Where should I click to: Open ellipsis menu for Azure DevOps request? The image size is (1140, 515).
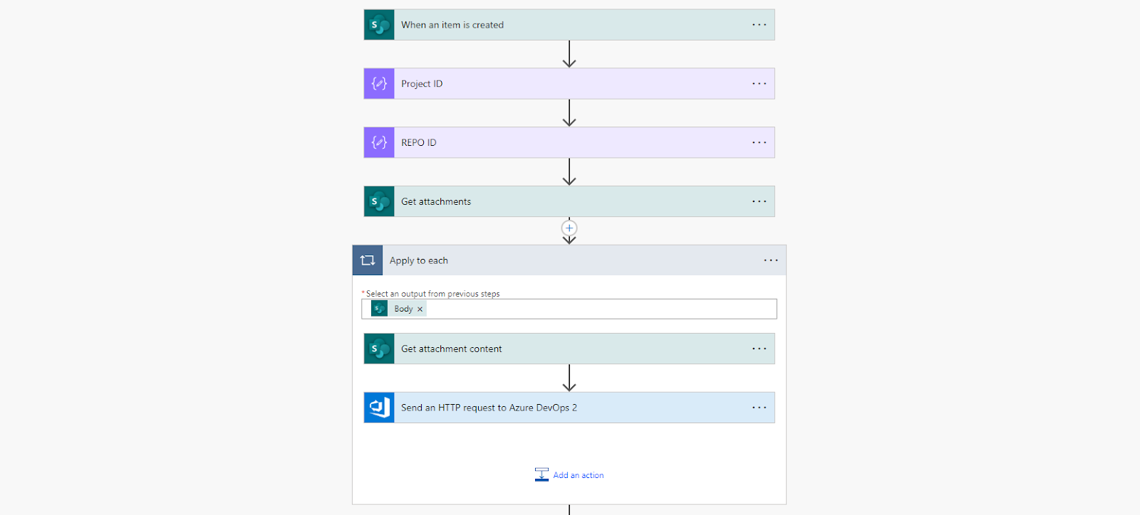760,408
